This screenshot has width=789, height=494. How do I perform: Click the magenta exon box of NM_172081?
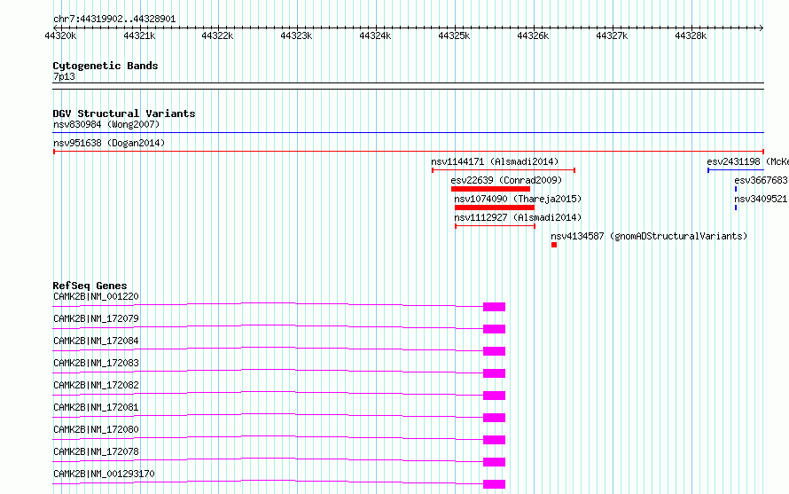[494, 418]
